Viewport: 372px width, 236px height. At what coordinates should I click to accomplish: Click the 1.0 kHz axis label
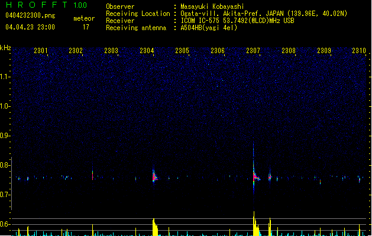pyautogui.click(x=5, y=106)
